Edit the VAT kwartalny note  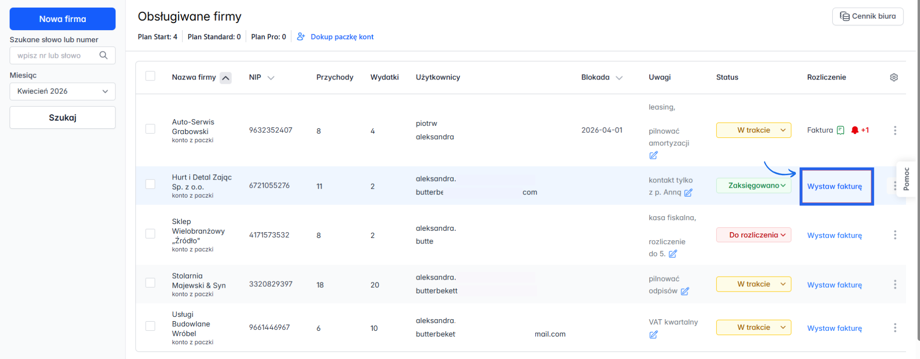tap(653, 335)
